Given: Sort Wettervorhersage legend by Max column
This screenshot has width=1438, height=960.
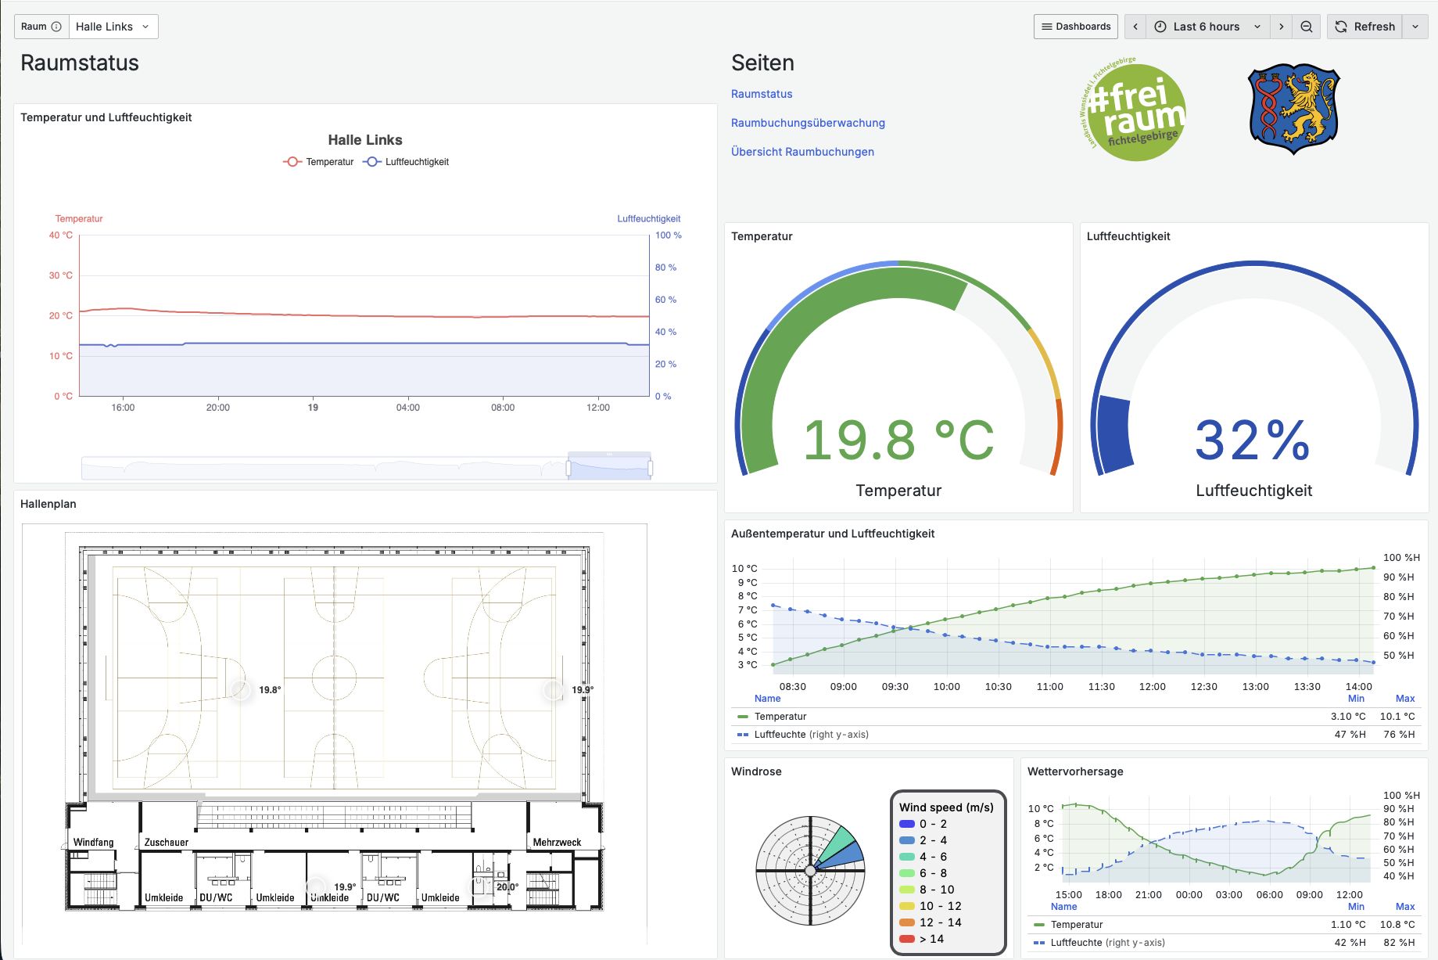Looking at the screenshot, I should tap(1405, 907).
